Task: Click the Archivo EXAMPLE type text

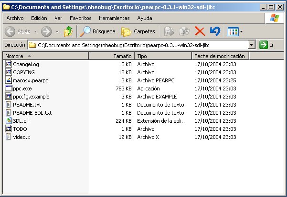Action: pyautogui.click(x=157, y=97)
